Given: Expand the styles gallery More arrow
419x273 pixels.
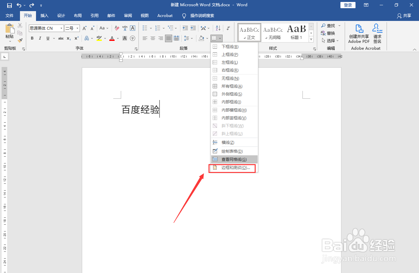Looking at the screenshot, I should tap(311, 40).
